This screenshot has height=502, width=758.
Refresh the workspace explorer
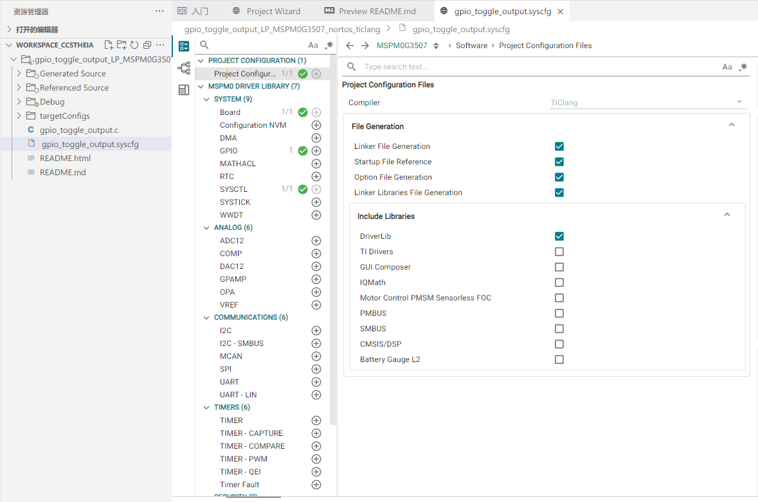[134, 45]
